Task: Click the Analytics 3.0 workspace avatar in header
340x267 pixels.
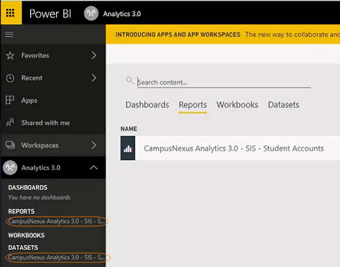Action: [91, 13]
